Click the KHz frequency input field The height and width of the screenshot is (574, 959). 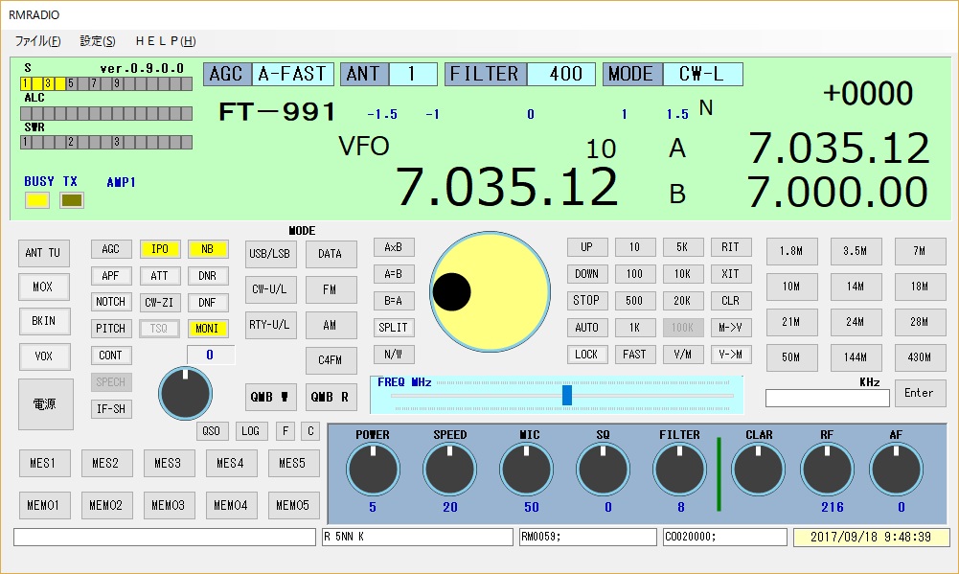(x=828, y=398)
